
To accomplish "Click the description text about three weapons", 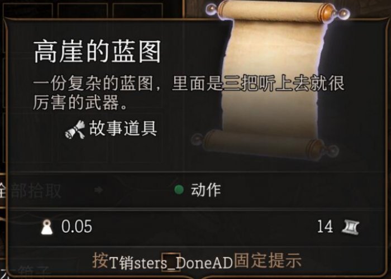I will coord(189,93).
